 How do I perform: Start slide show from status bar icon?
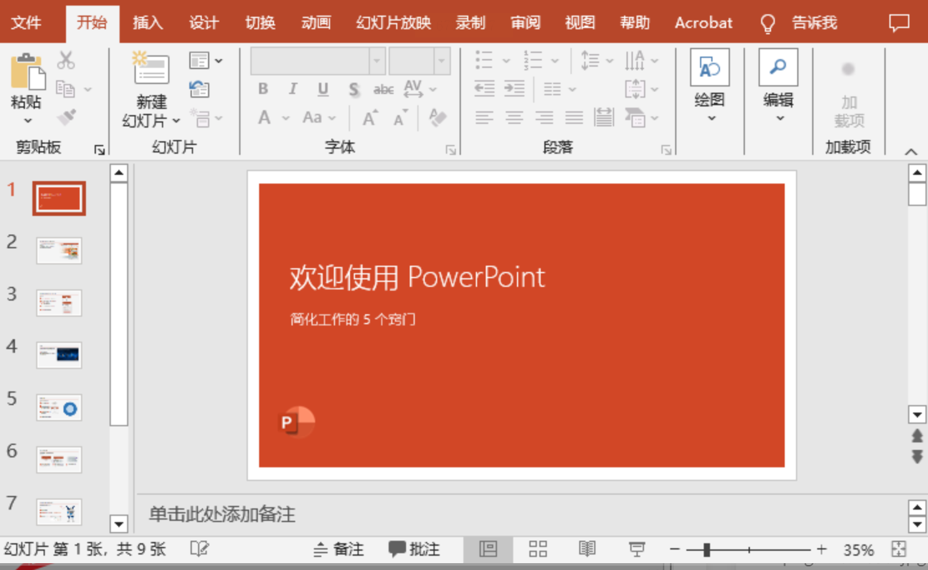[x=637, y=549]
